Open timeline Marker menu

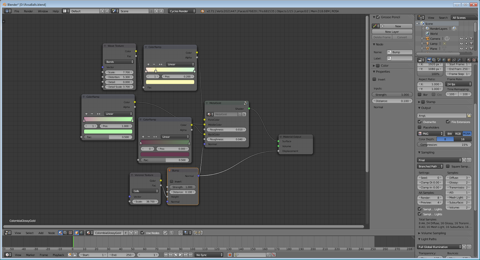point(30,255)
